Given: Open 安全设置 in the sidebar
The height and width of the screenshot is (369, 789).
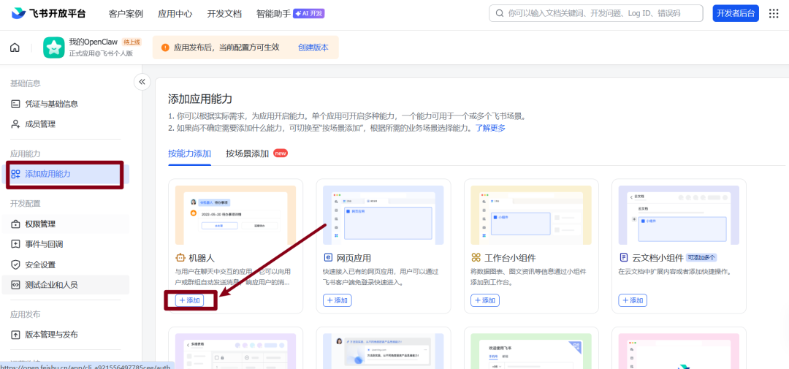Looking at the screenshot, I should (39, 265).
